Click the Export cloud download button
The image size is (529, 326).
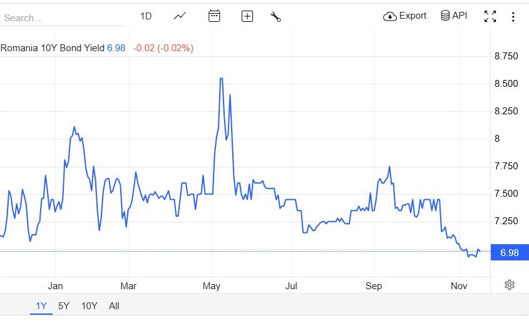405,16
